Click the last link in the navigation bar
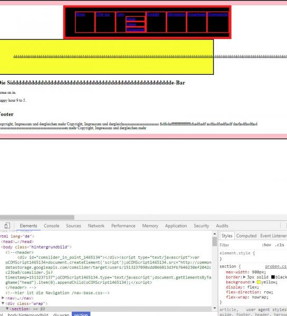287x316 pixels. coord(218,15)
